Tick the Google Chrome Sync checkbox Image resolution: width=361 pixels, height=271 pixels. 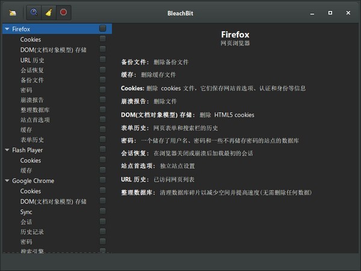point(103,211)
